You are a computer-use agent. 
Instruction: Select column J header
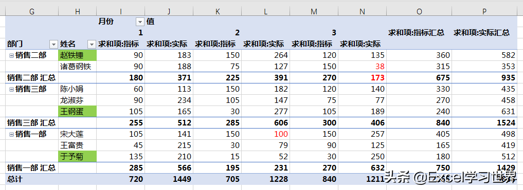pos(169,12)
